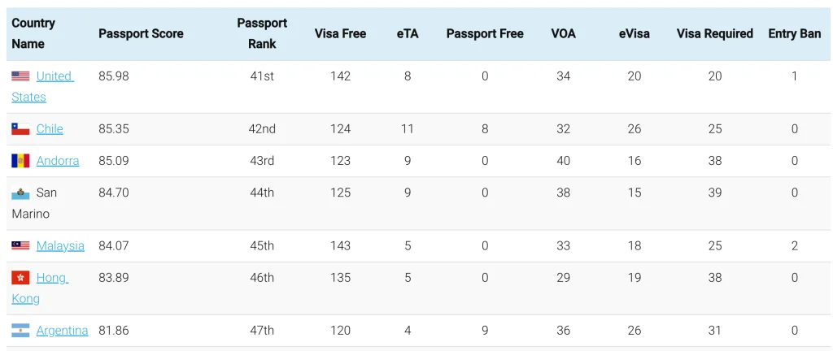Open the Malaysia country link
The image size is (833, 351).
(60, 245)
